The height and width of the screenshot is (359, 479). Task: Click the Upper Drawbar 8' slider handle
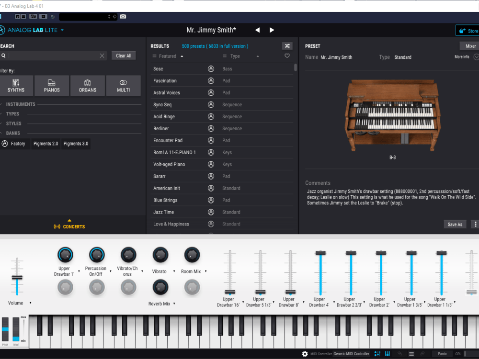290,292
